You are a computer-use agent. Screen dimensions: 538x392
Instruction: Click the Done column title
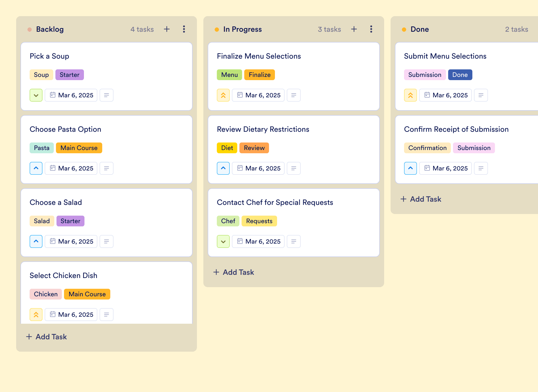tap(420, 29)
